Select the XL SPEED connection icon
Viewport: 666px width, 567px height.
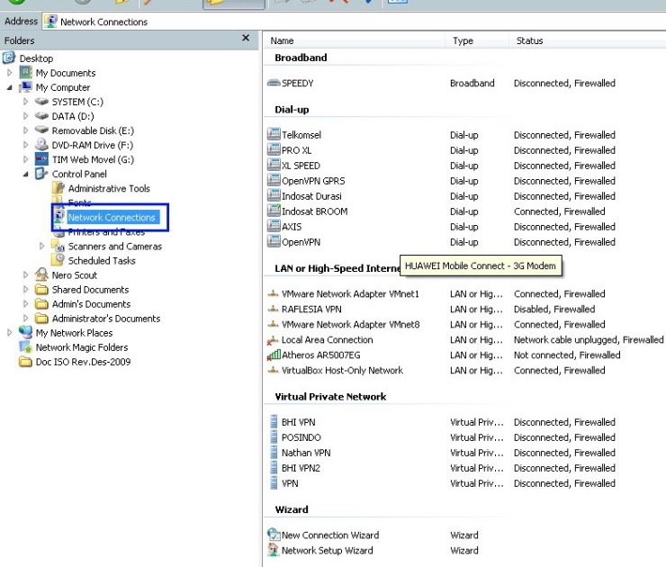(274, 165)
